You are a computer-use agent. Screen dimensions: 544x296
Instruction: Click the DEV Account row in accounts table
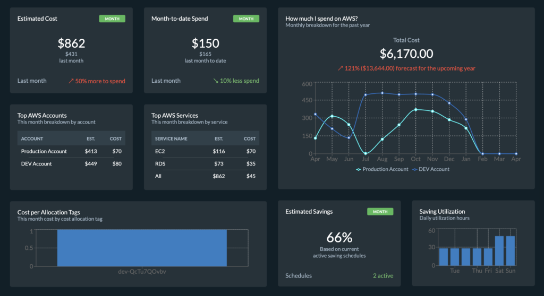pos(71,164)
